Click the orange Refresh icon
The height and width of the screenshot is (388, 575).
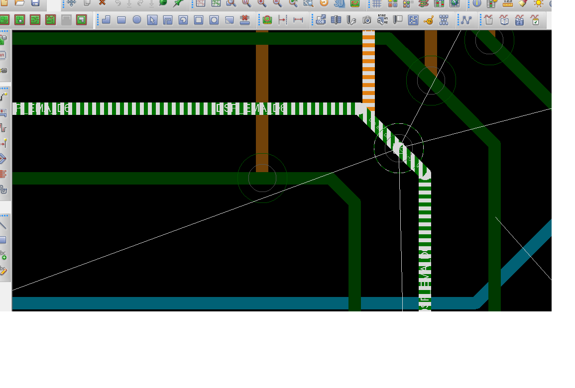tap(324, 3)
